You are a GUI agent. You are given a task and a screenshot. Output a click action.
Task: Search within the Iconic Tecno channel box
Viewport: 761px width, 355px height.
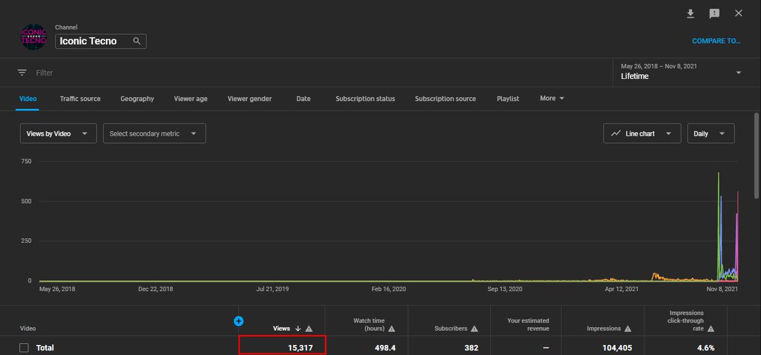[x=136, y=41]
